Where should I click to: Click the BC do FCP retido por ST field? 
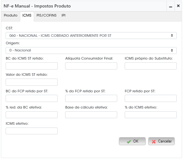(x=31, y=98)
